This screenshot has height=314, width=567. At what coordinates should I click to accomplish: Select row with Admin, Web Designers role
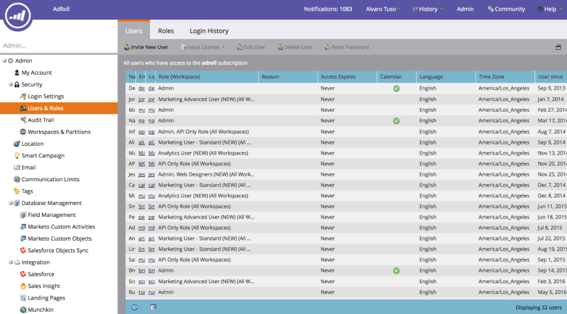coord(346,174)
